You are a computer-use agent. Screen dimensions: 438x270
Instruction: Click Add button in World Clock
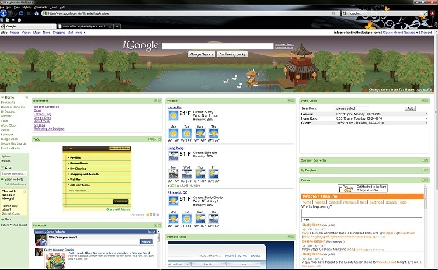click(410, 108)
